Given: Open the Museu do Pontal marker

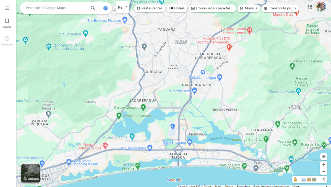Looking at the screenshot, I should tap(132, 137).
